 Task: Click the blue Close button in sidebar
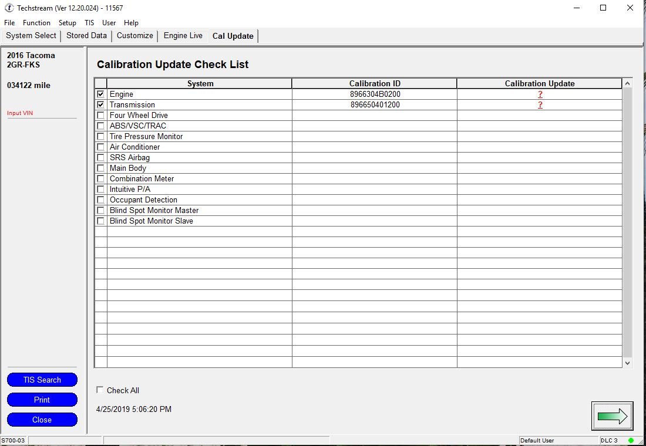click(42, 420)
